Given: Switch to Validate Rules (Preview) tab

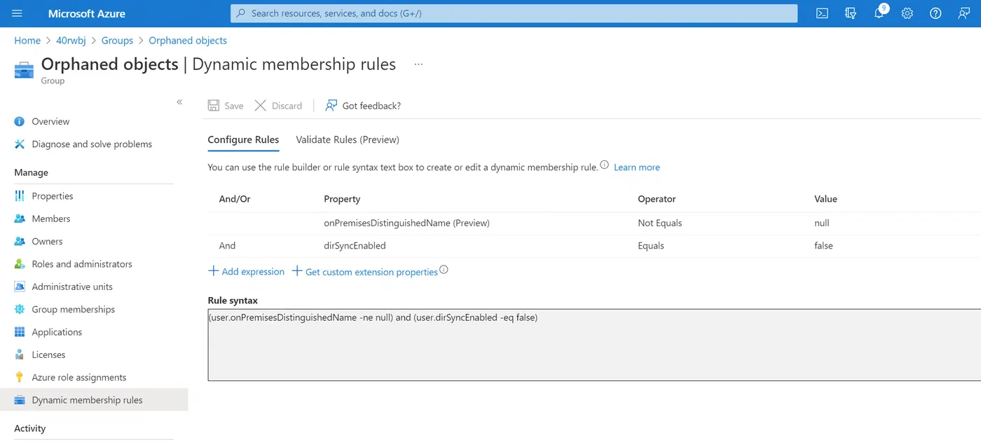Looking at the screenshot, I should (348, 139).
